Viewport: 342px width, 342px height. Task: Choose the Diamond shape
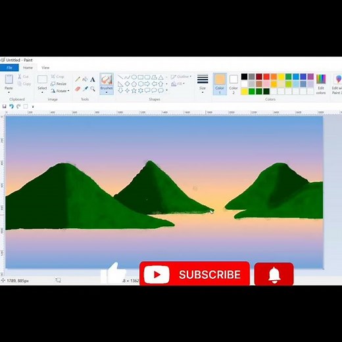pyautogui.click(x=127, y=84)
